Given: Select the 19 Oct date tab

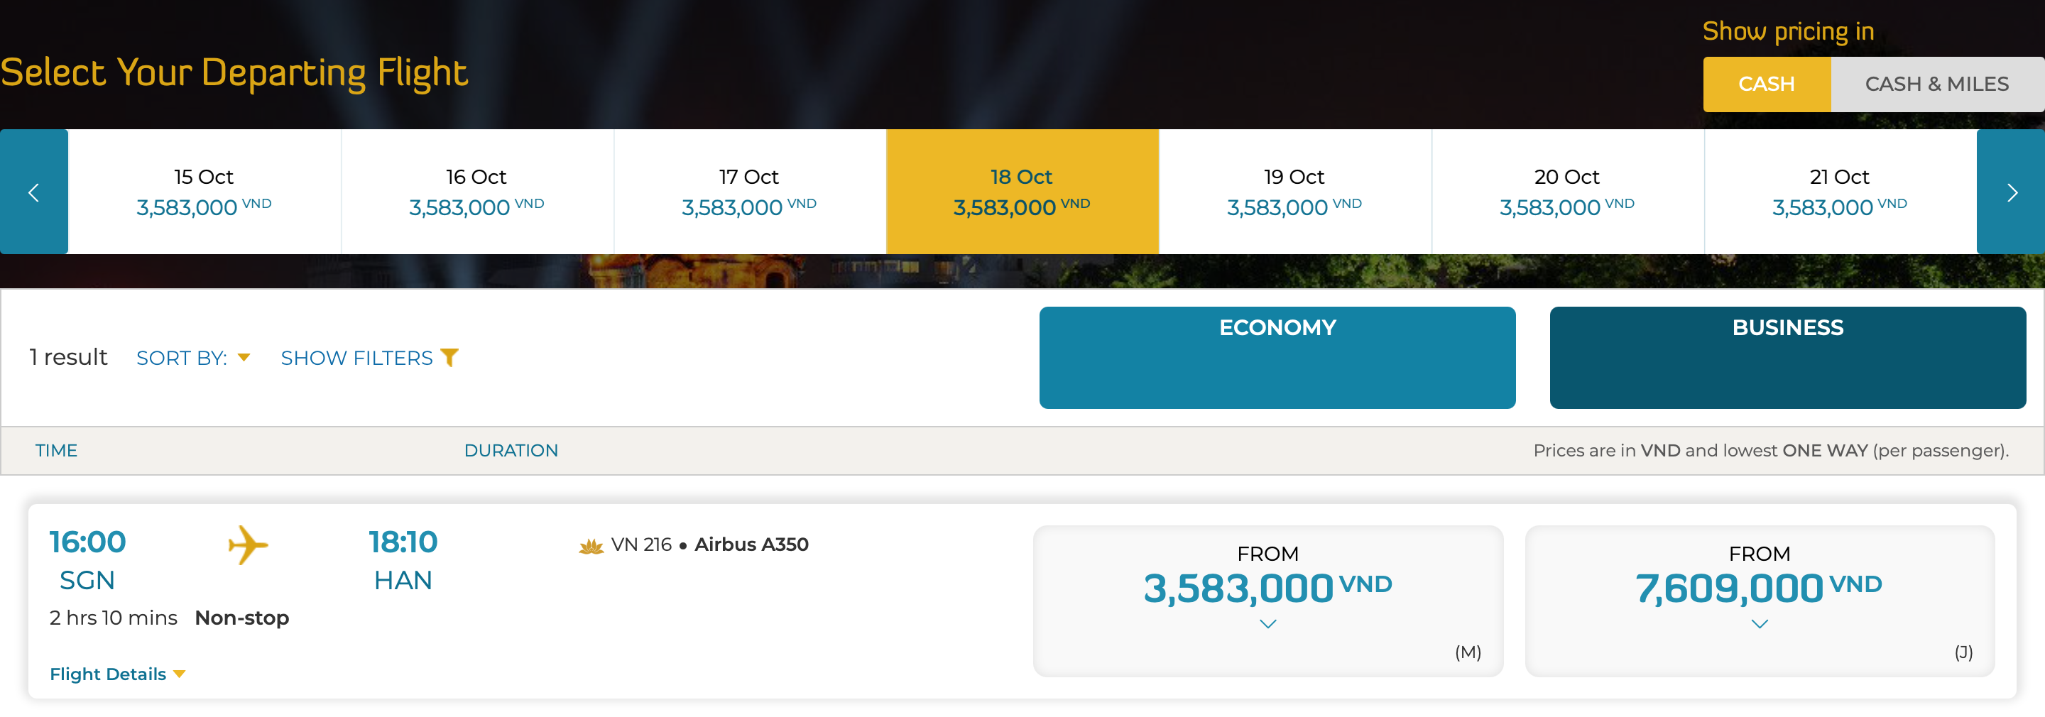Looking at the screenshot, I should pos(1294,192).
